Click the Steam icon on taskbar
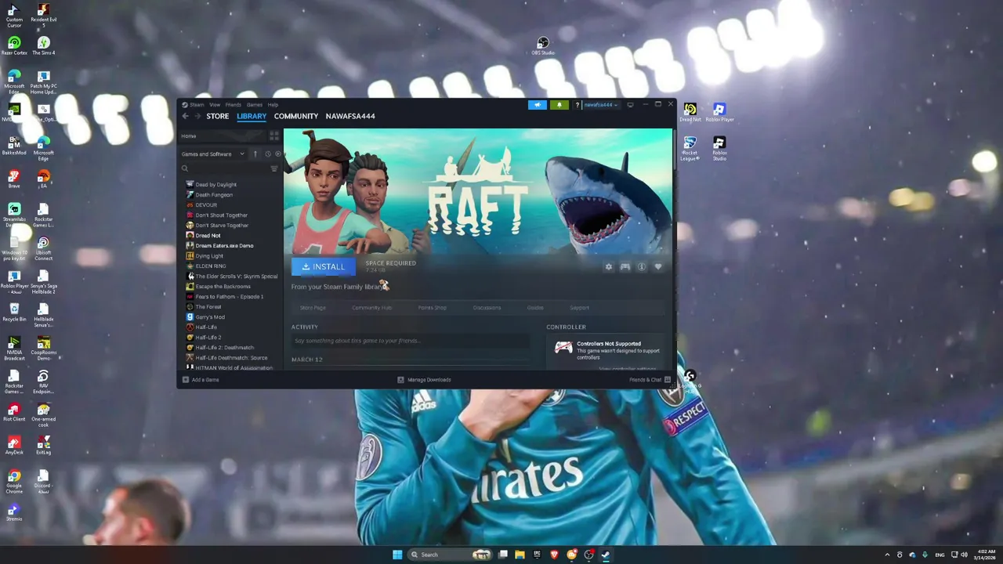Screen dimensions: 1003x564 pyautogui.click(x=607, y=555)
